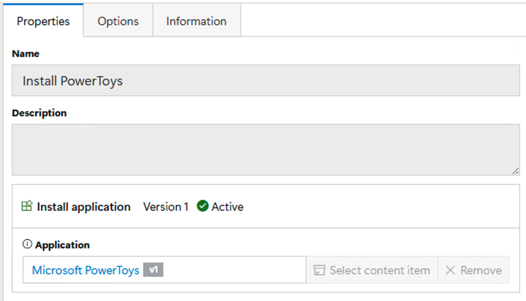Click the Remove button label

pyautogui.click(x=481, y=270)
